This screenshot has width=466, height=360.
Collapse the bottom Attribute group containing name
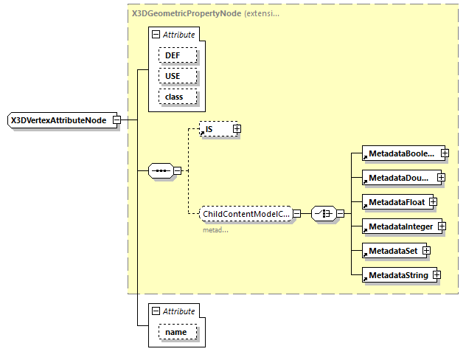pos(156,311)
